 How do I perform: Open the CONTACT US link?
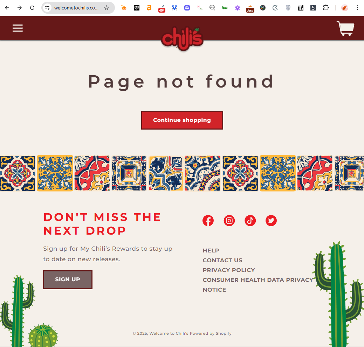pyautogui.click(x=222, y=260)
